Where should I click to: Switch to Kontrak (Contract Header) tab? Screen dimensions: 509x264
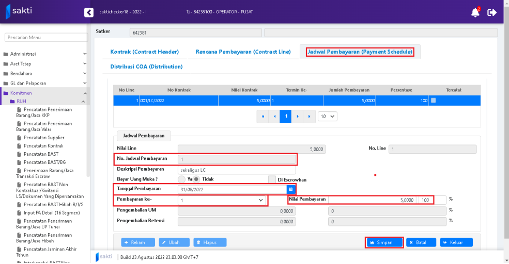(145, 52)
